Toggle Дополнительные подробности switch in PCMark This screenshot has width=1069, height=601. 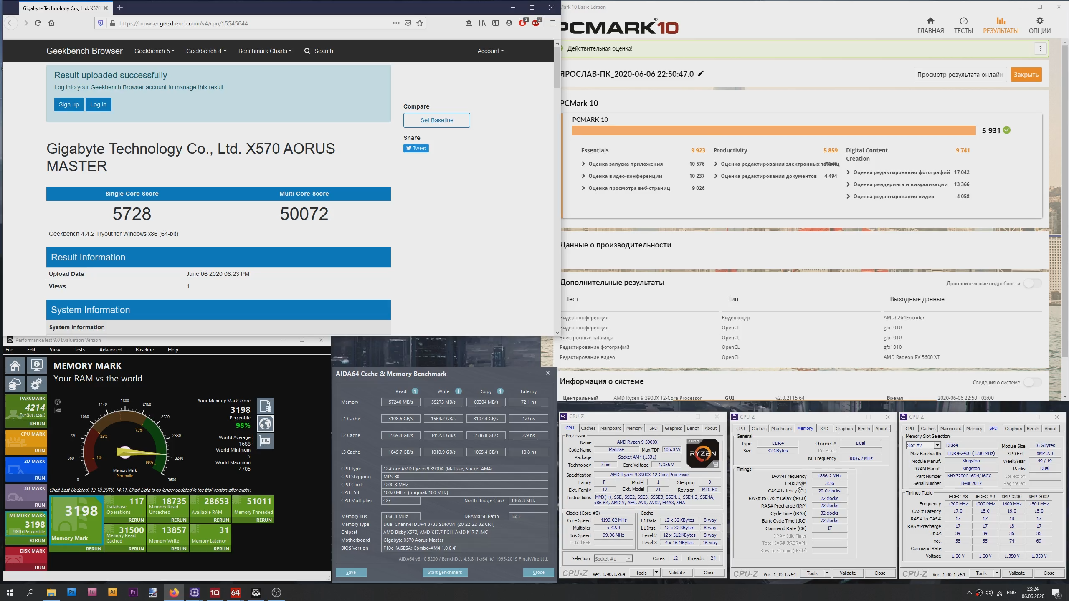click(x=1032, y=283)
